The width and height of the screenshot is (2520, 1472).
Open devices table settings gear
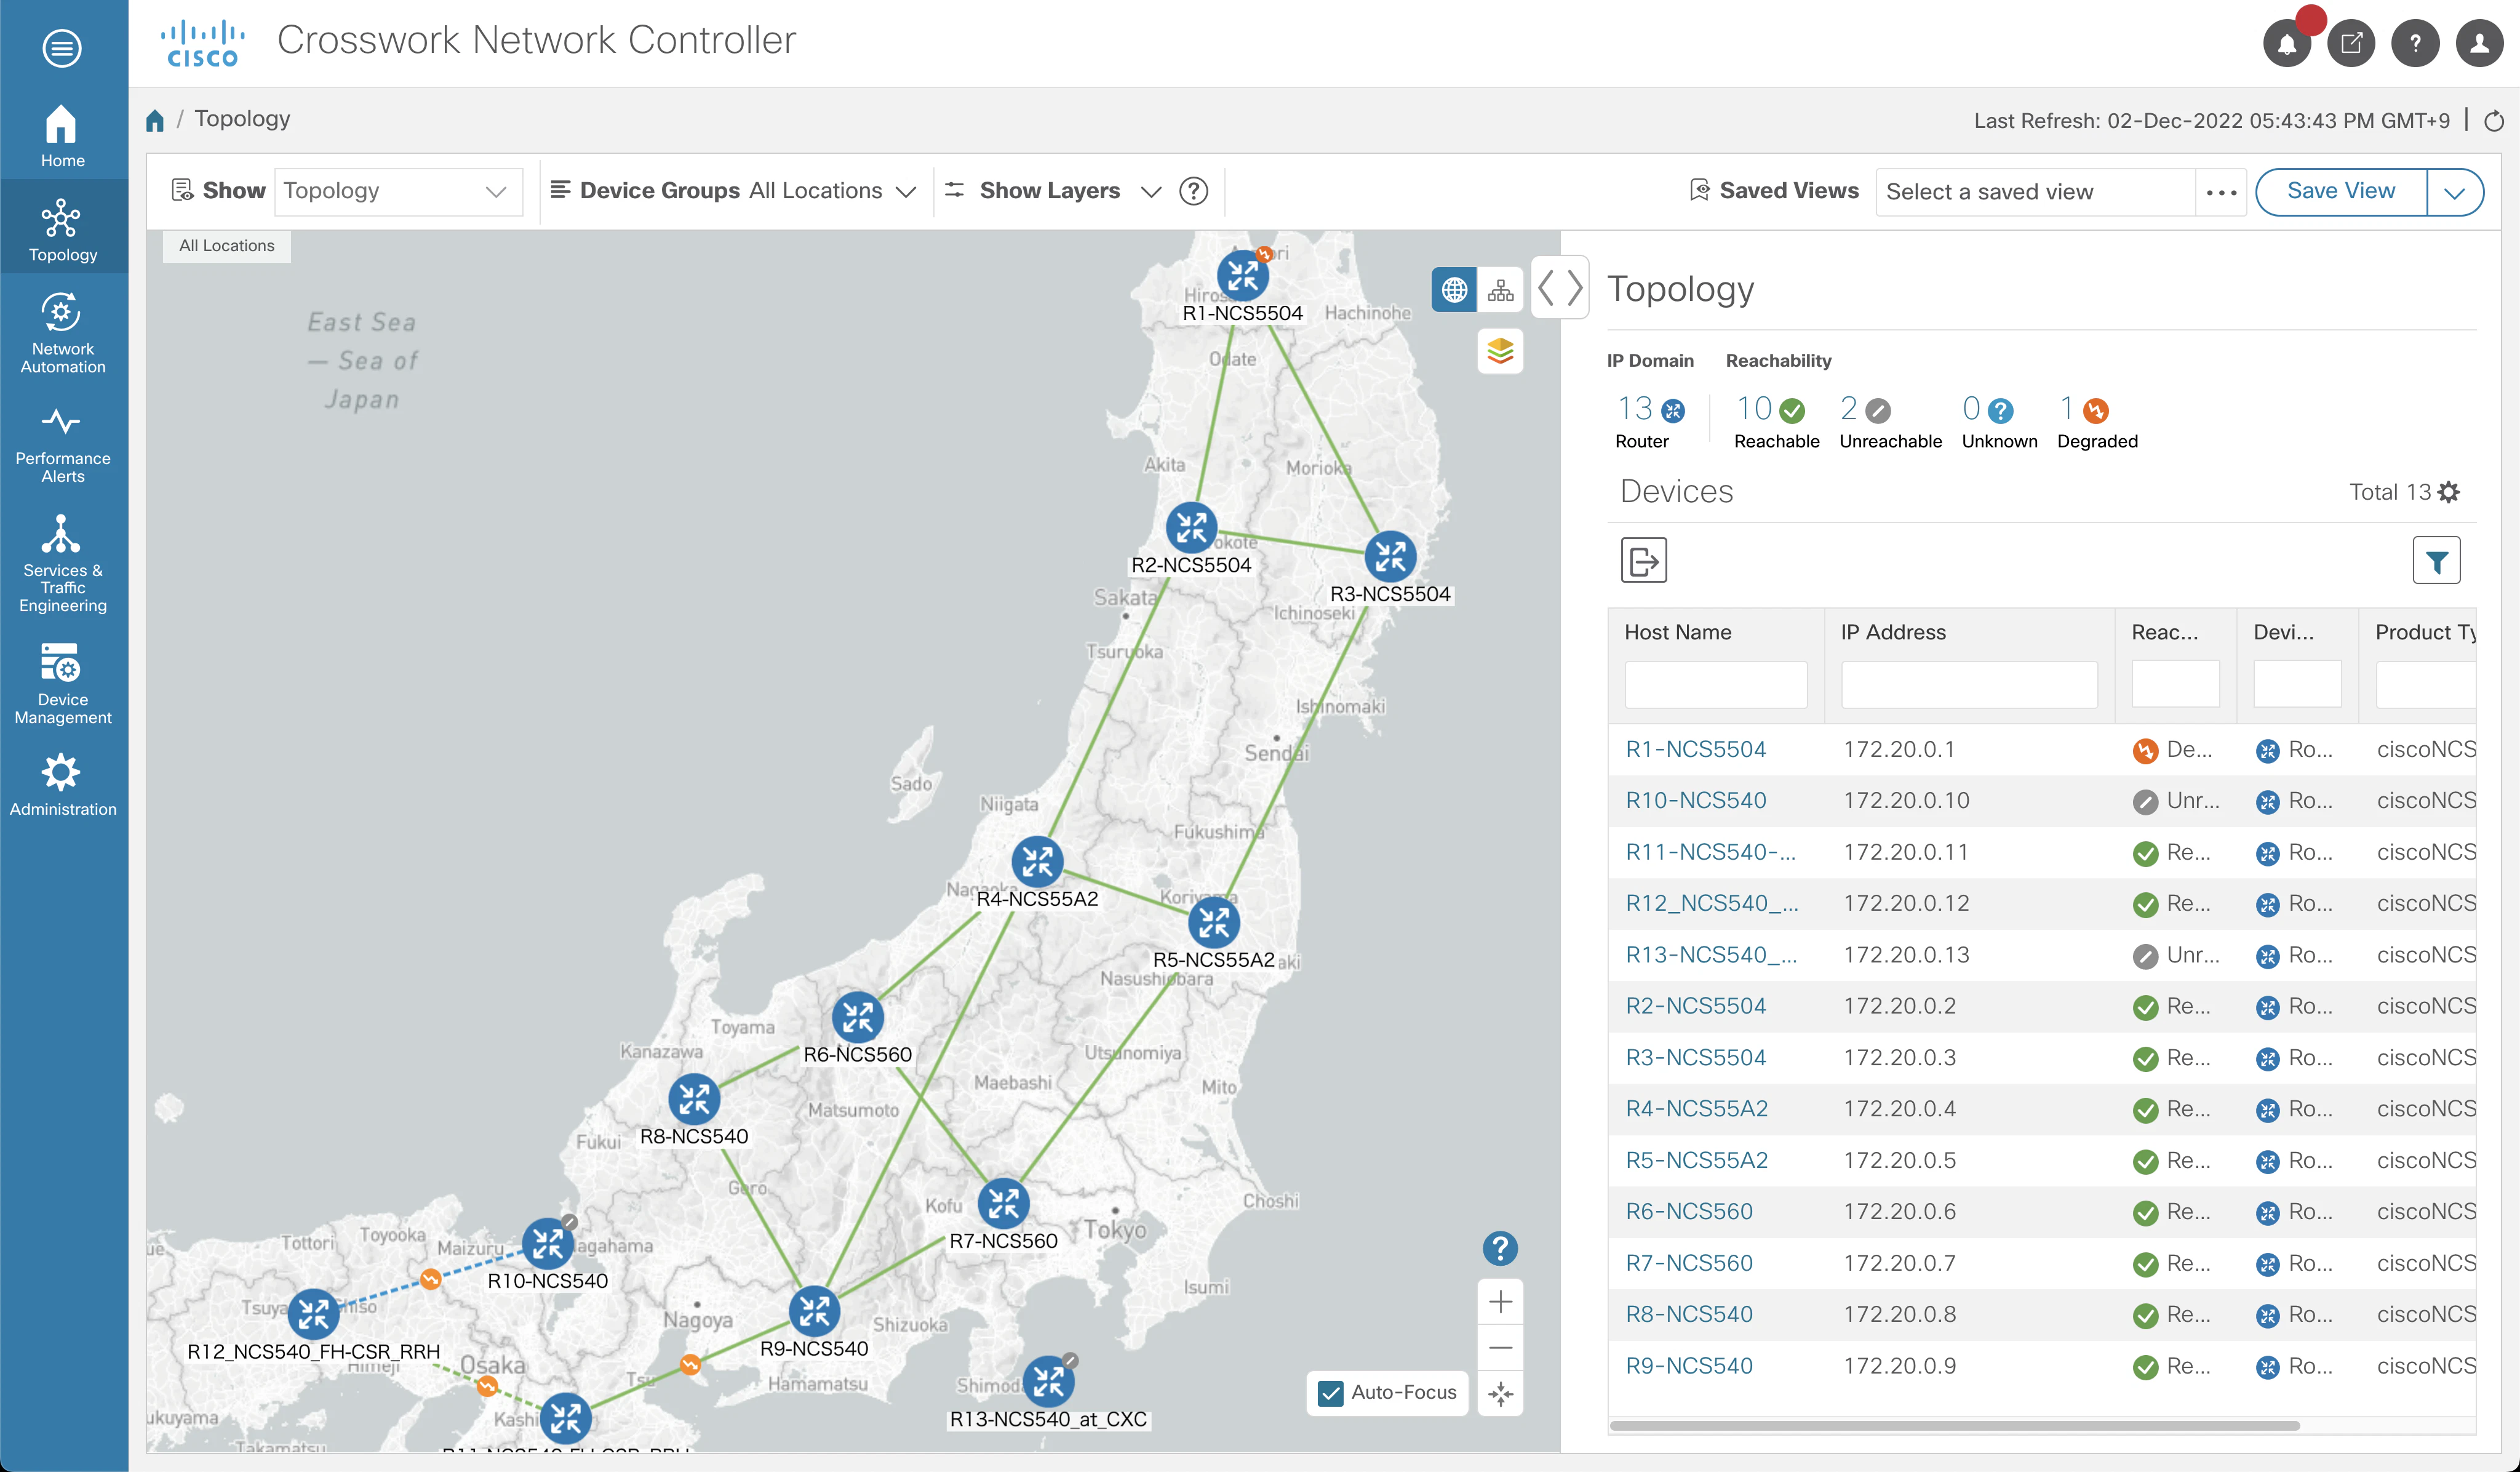click(x=2448, y=492)
